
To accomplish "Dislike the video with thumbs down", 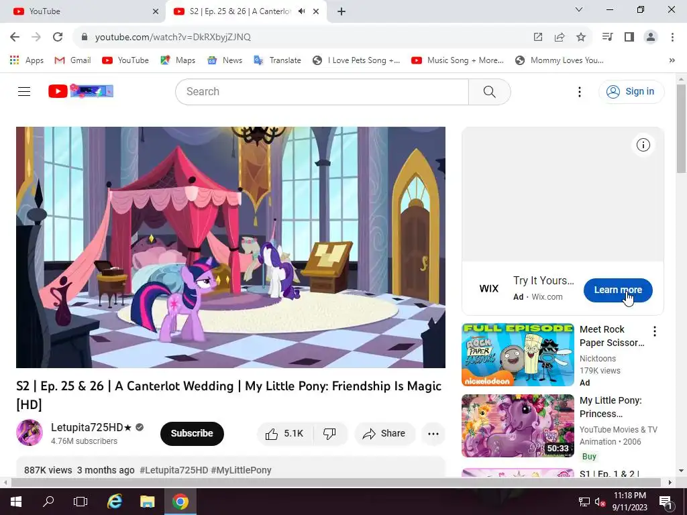I will tap(329, 434).
